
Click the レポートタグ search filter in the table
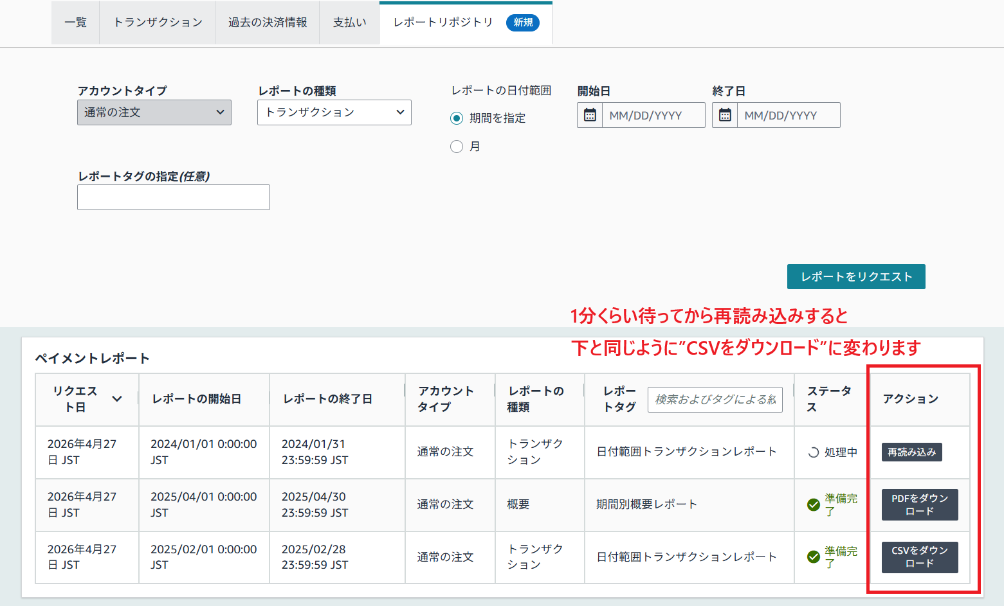tap(715, 399)
